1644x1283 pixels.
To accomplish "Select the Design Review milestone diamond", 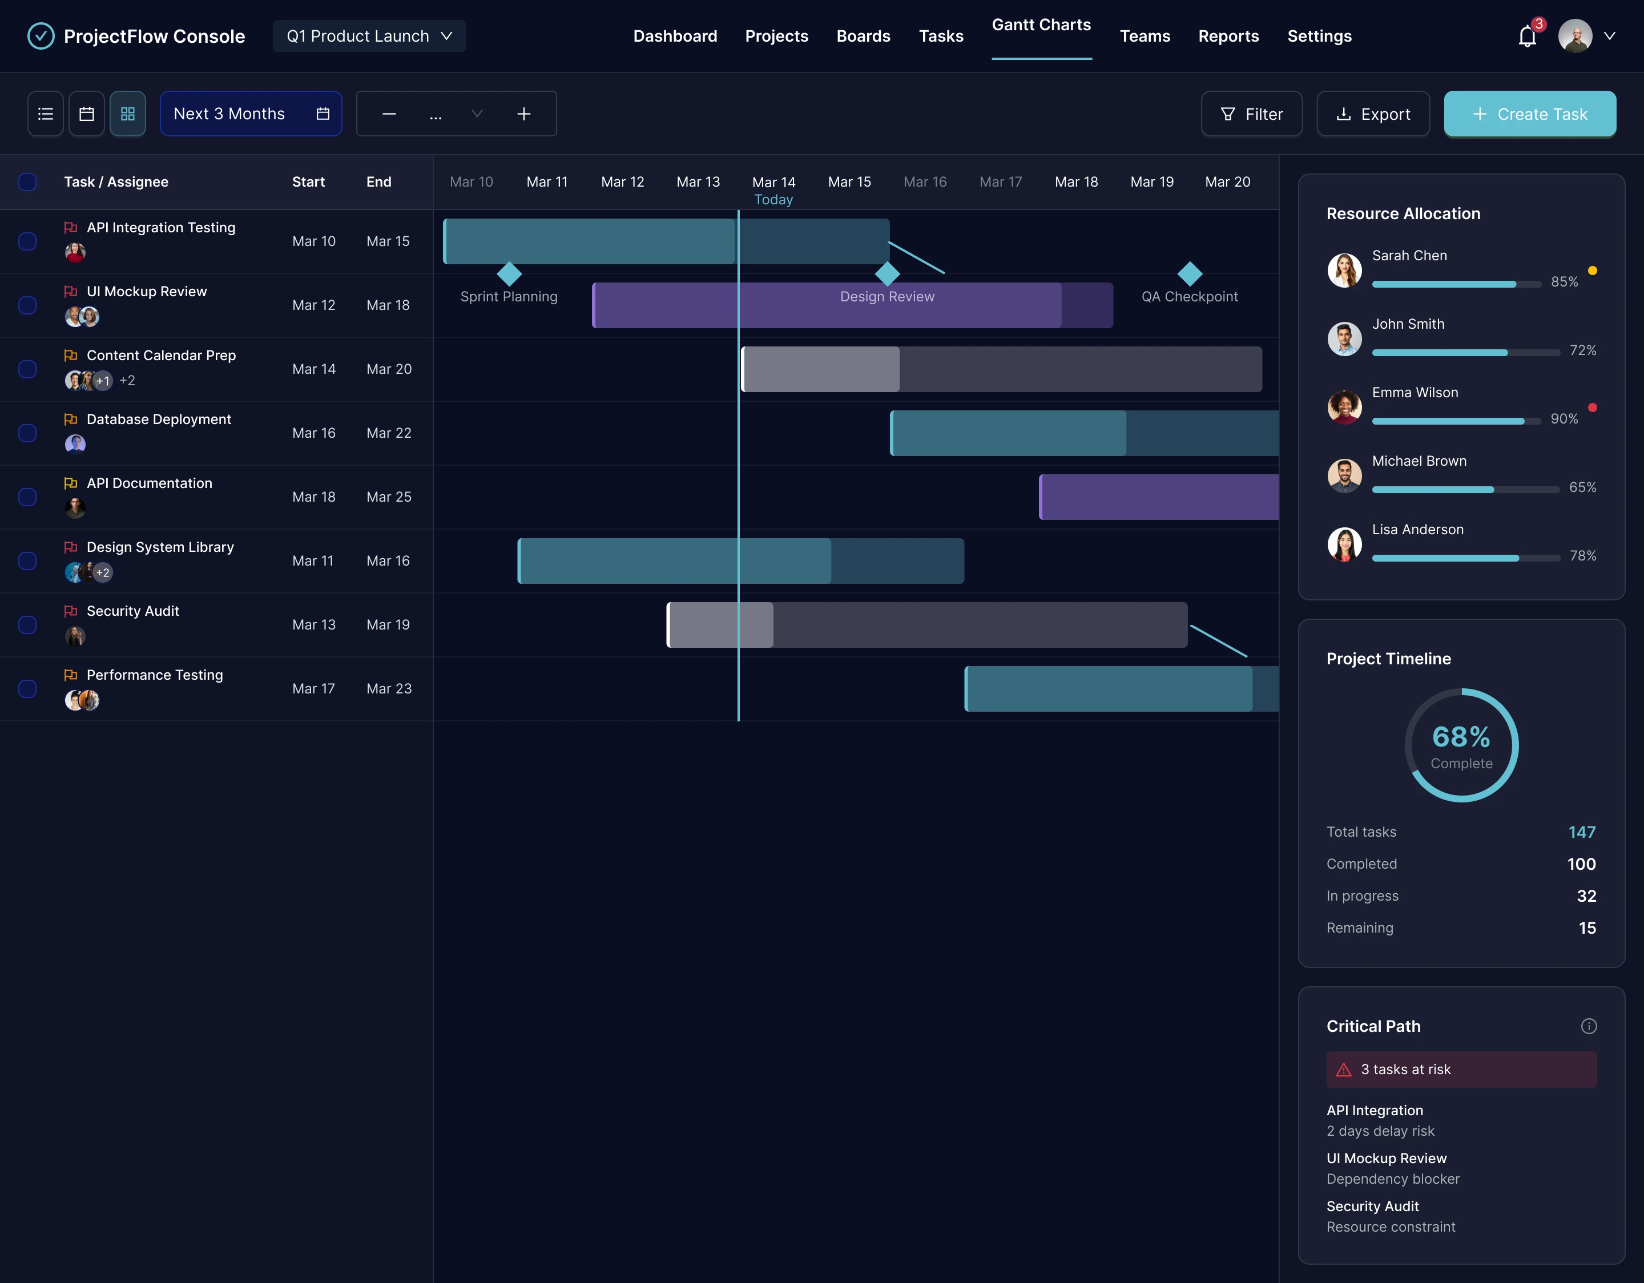I will coord(888,274).
